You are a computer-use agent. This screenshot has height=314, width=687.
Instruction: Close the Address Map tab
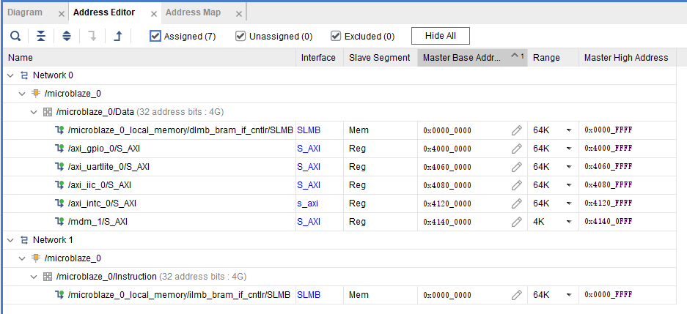[239, 15]
